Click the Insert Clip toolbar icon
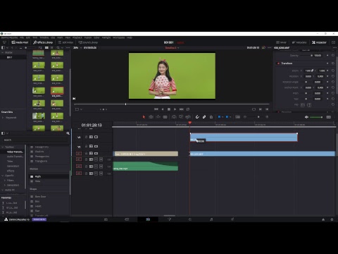Image resolution: width=338 pixels, height=254 pixels. (x=174, y=117)
